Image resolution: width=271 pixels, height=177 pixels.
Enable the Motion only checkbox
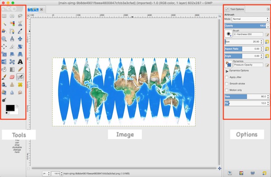tap(227, 90)
